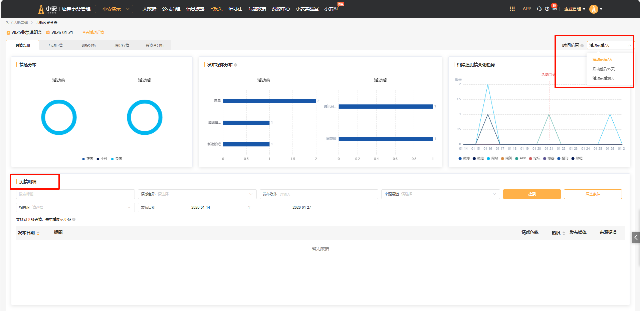Image resolution: width=640 pixels, height=311 pixels.
Task: Select 活动前后30天 option
Action: click(x=604, y=78)
